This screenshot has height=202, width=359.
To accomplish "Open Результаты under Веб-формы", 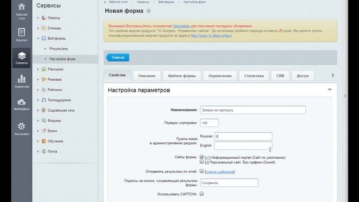I will coord(58,49).
